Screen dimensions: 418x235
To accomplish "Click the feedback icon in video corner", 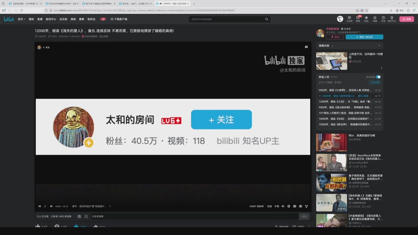I will (x=306, y=47).
